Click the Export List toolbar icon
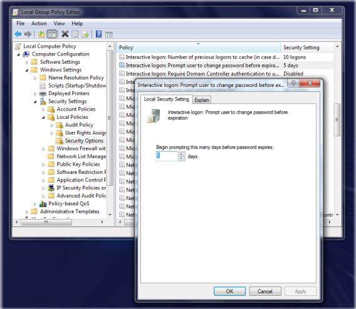 click(85, 34)
